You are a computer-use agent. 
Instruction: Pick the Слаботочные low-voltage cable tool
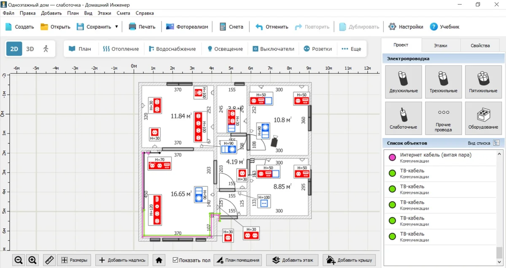pyautogui.click(x=404, y=118)
